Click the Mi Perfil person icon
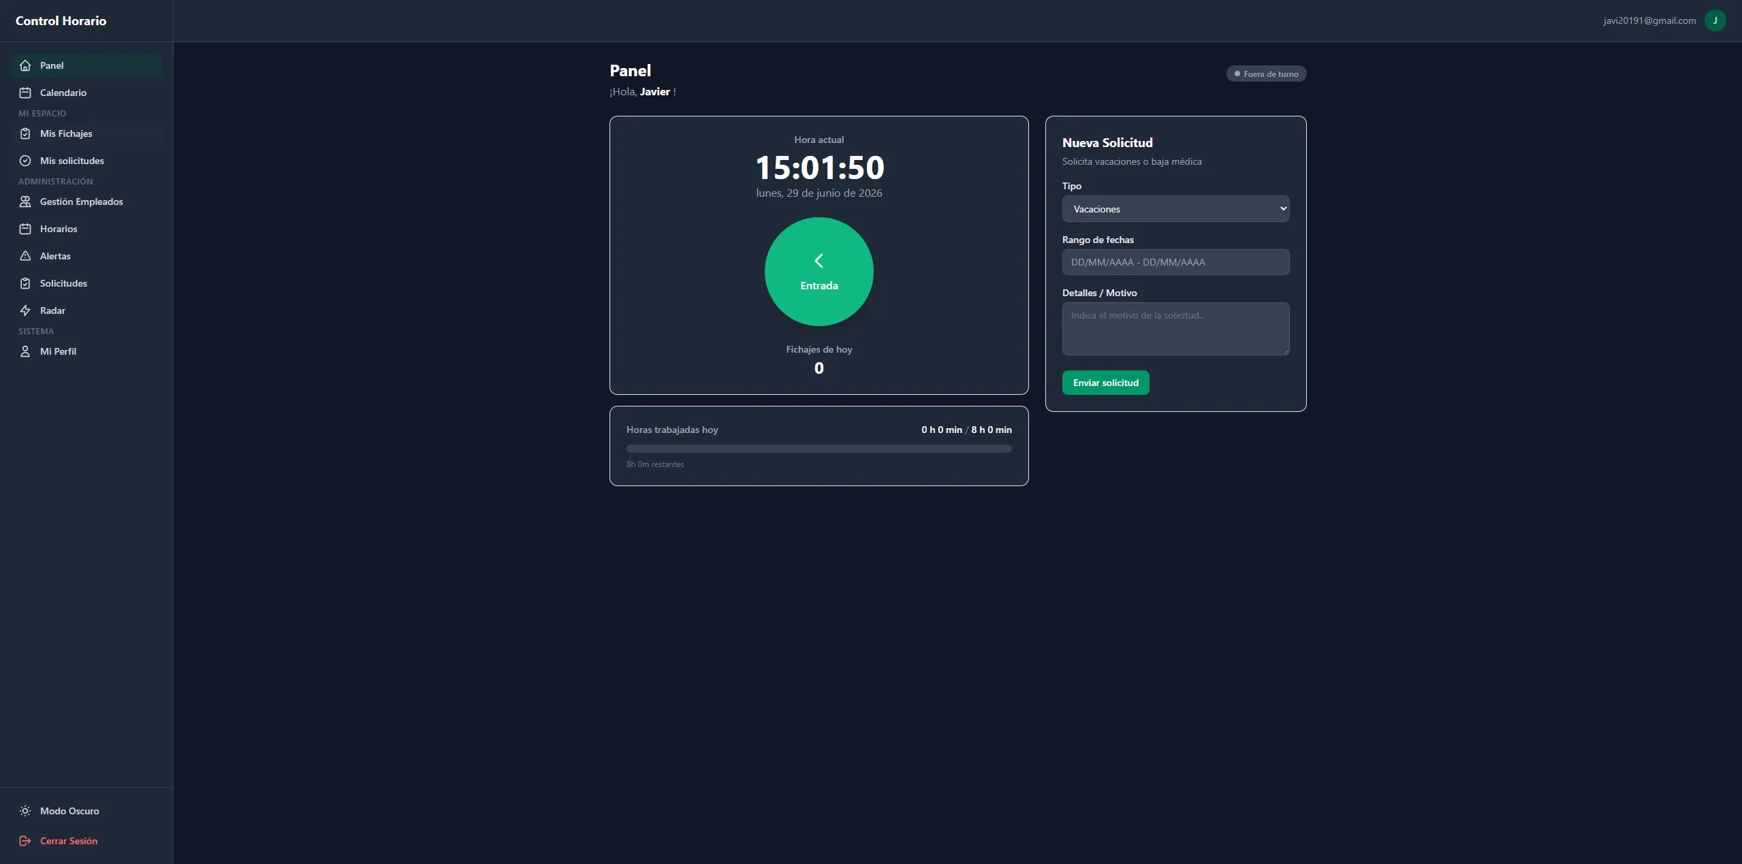This screenshot has height=864, width=1742. (25, 351)
